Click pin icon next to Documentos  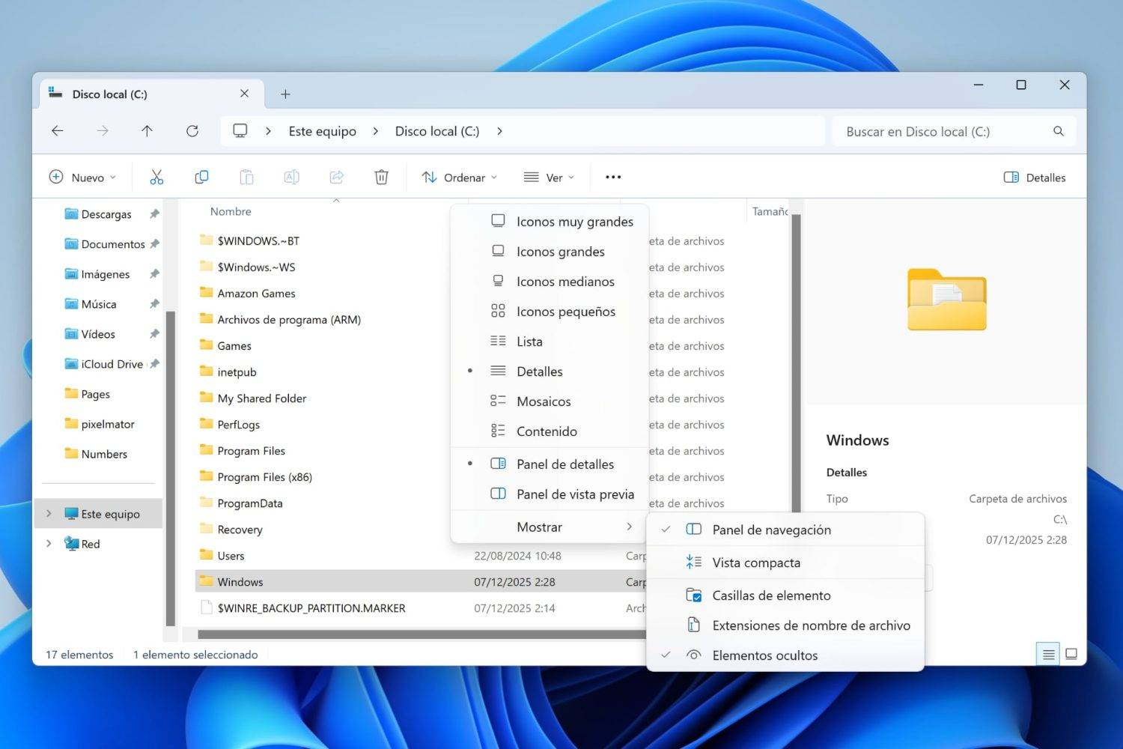pos(154,244)
